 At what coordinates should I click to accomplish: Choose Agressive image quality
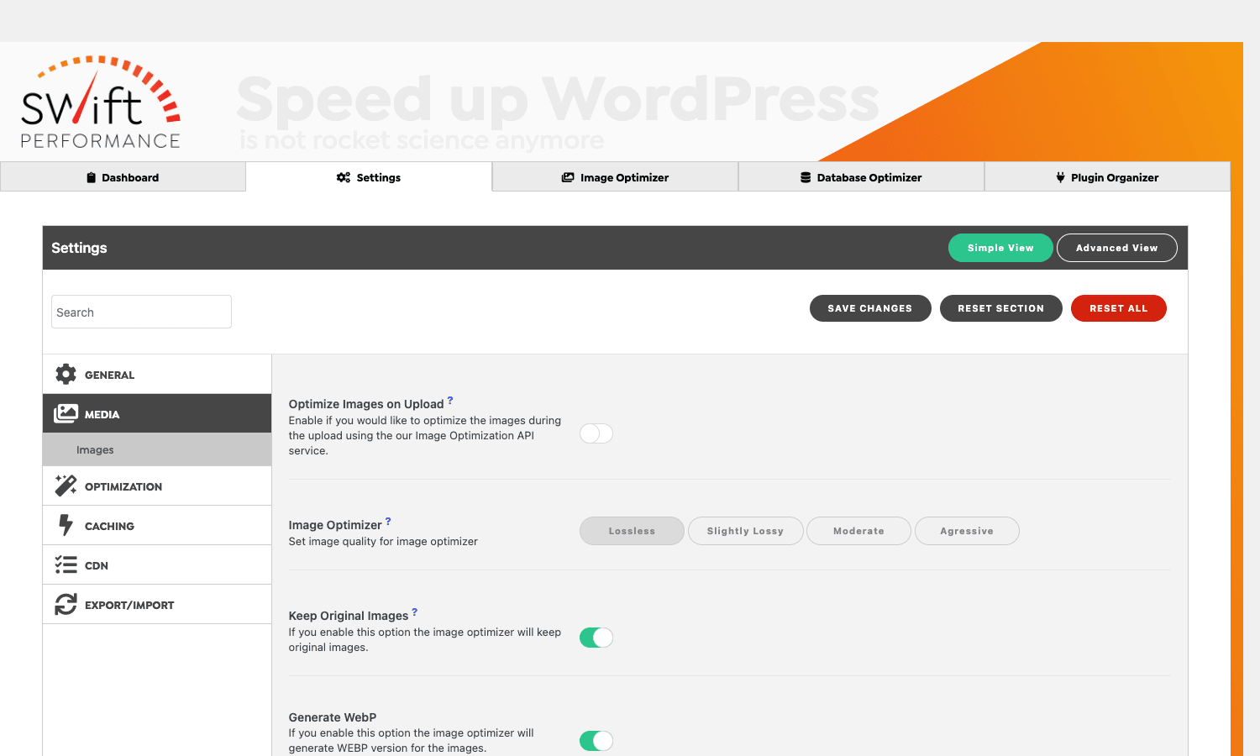coord(967,531)
